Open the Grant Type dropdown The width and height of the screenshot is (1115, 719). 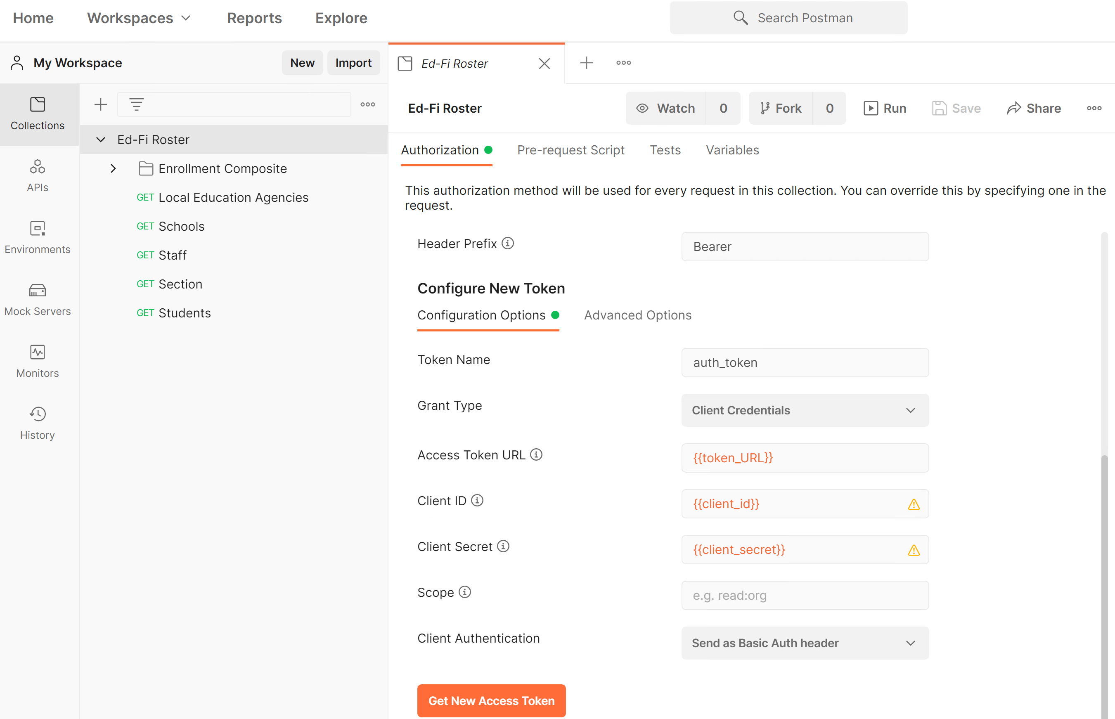tap(804, 409)
